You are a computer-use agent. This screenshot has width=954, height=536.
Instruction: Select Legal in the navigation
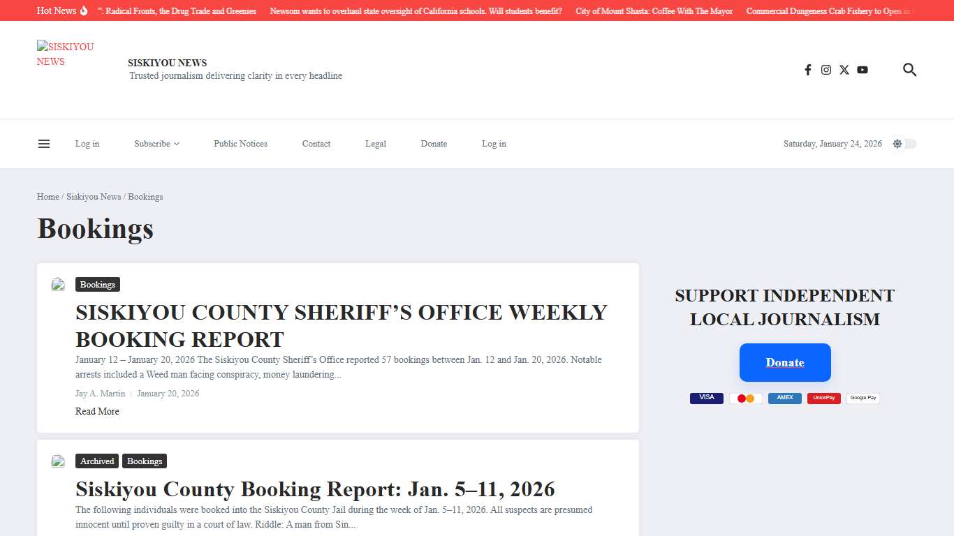[x=375, y=143]
